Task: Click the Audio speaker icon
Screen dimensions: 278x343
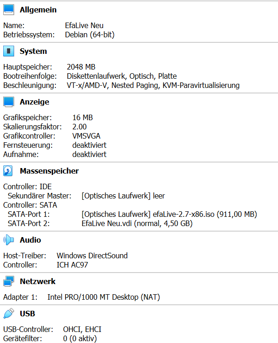Action: point(8,240)
